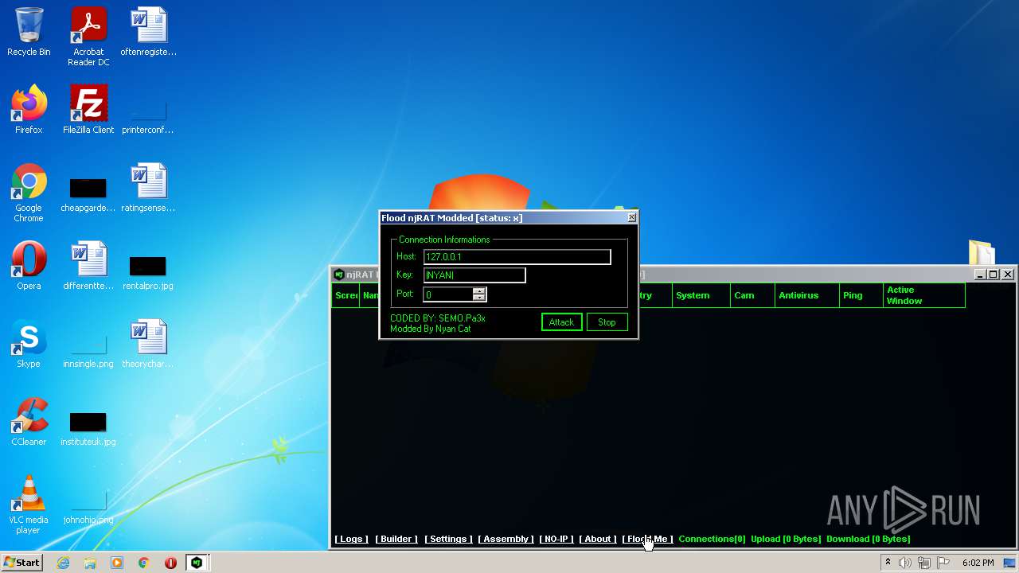
Task: Click the Download [0 Bytes] status text
Action: 869,539
